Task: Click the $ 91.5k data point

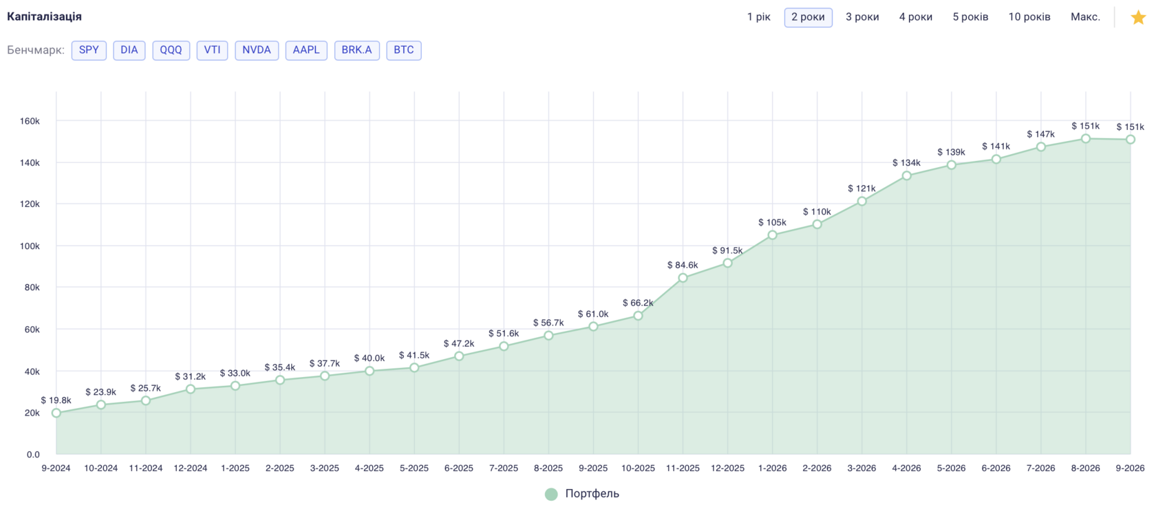Action: tap(727, 263)
